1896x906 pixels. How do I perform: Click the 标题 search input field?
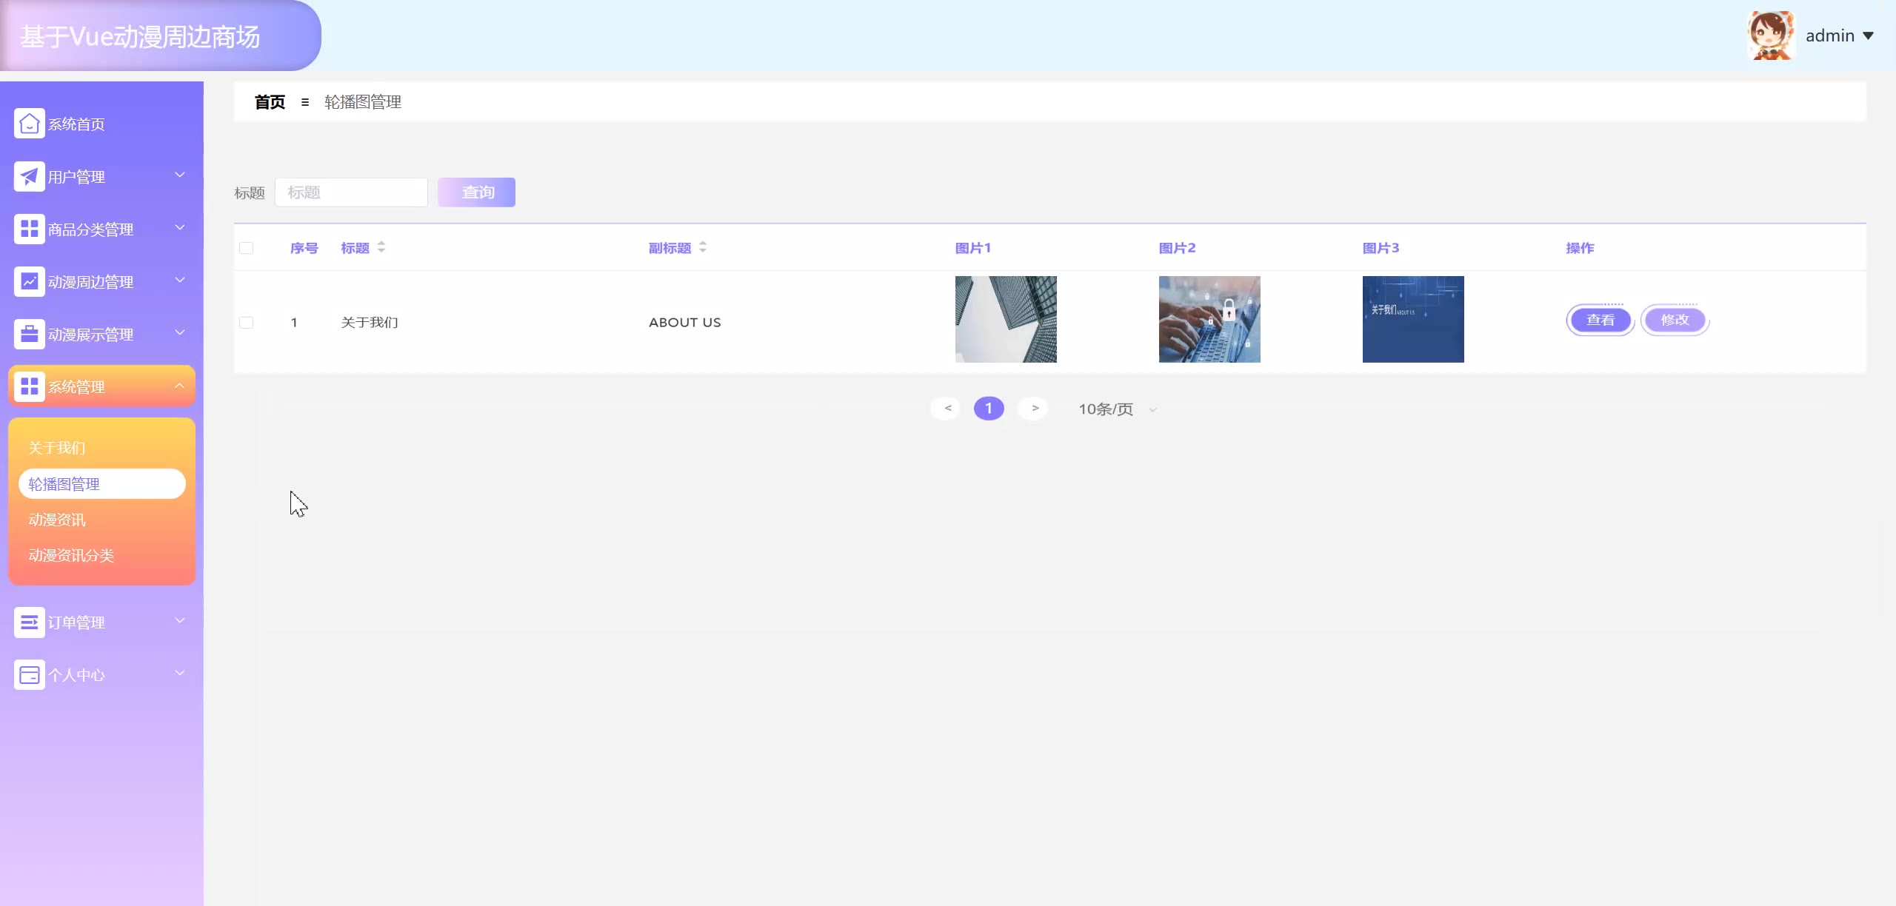351,192
